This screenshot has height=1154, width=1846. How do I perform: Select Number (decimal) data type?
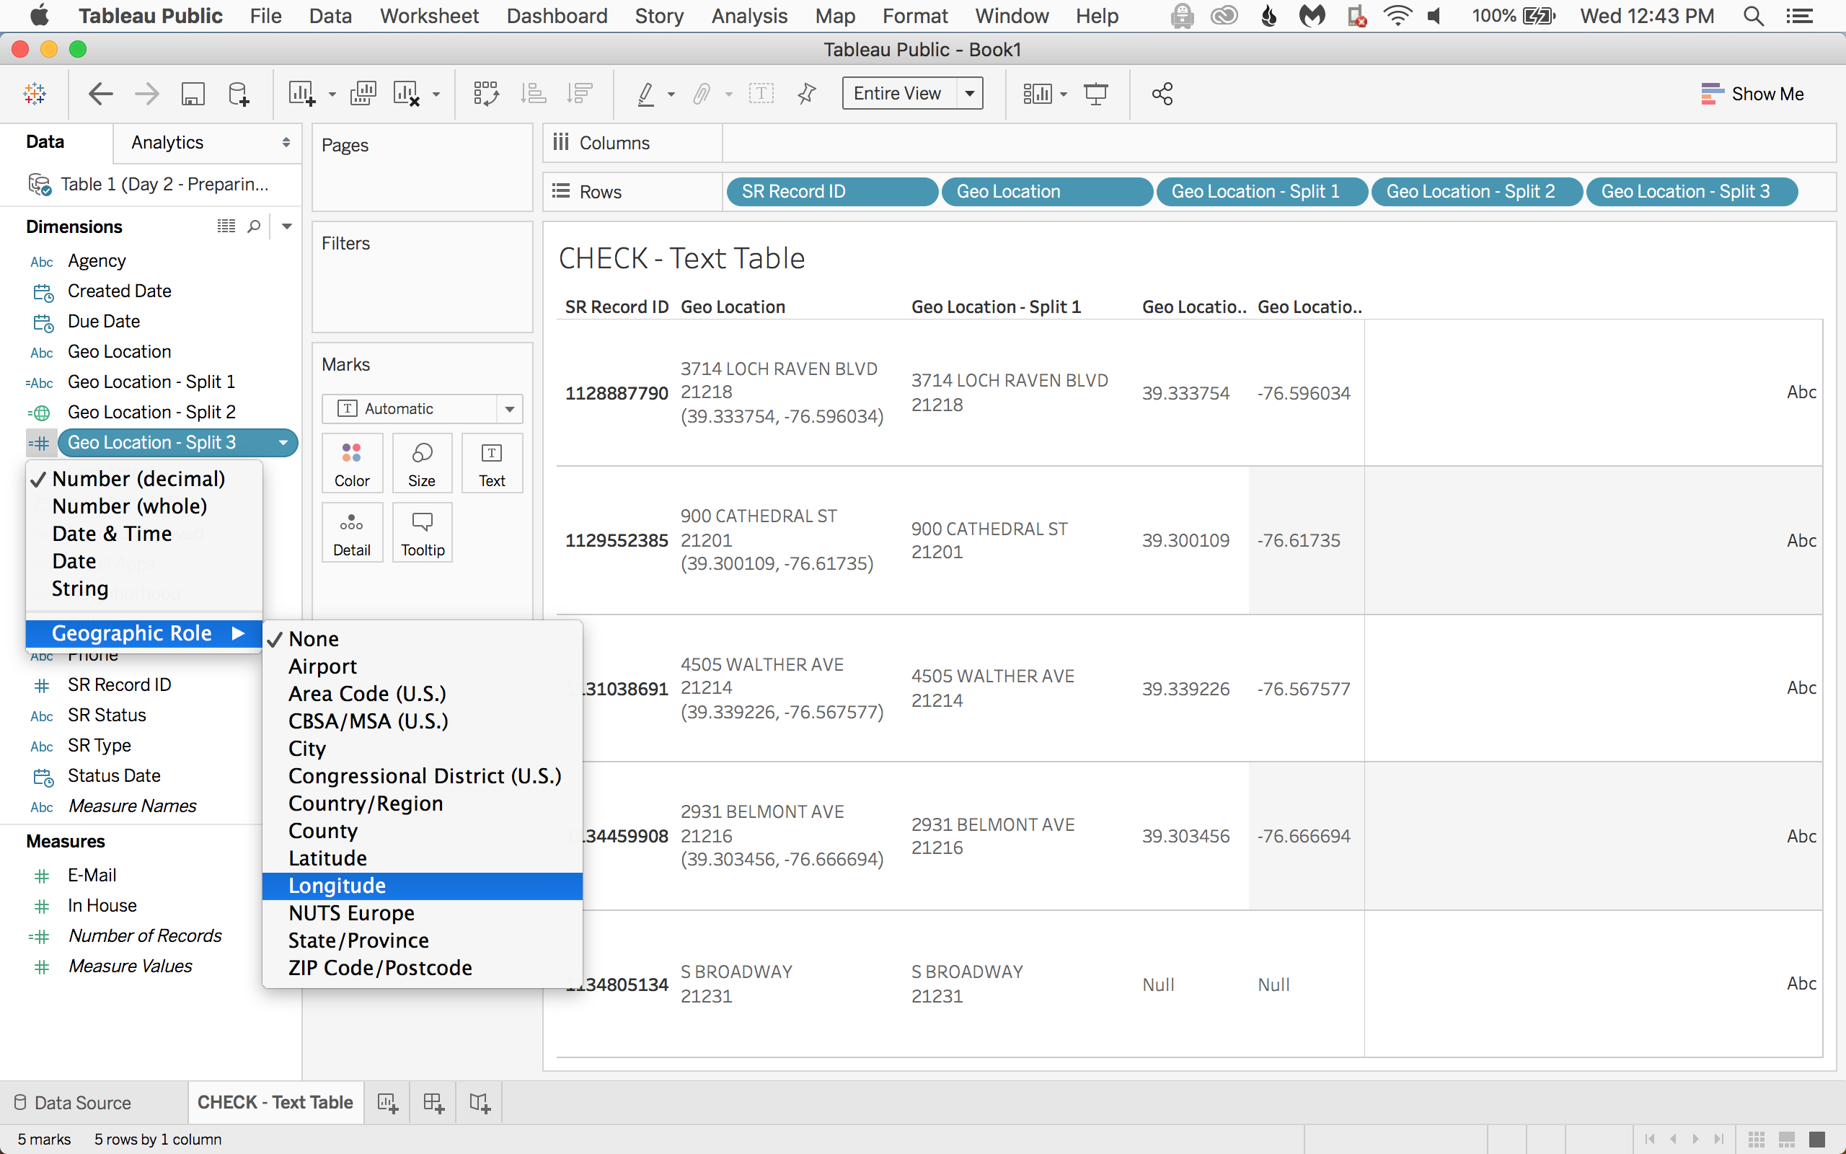[144, 478]
